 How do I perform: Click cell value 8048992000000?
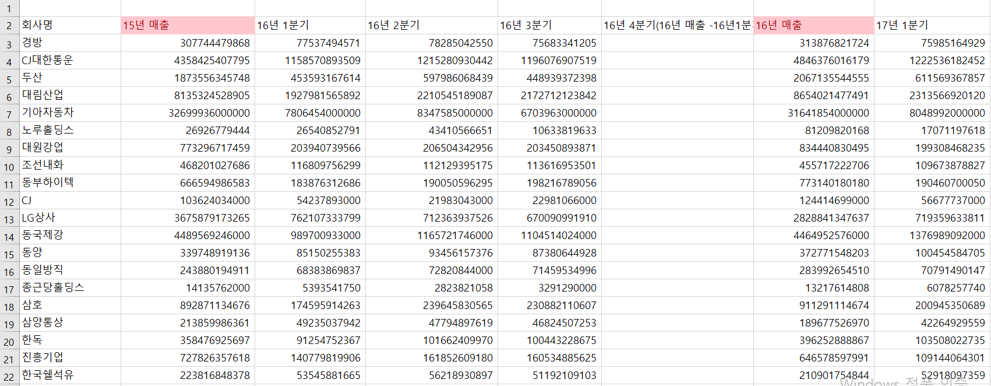pos(932,113)
